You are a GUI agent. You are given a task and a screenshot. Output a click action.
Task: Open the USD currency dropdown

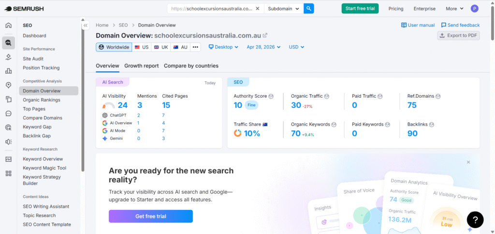tap(296, 47)
